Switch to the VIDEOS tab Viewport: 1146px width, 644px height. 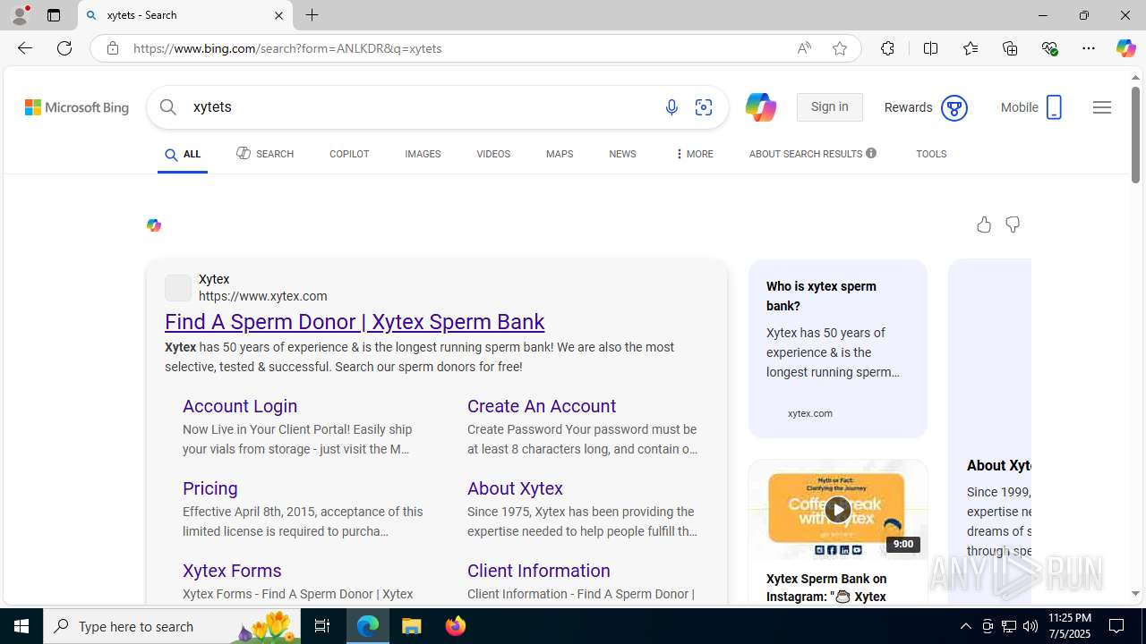coord(493,155)
